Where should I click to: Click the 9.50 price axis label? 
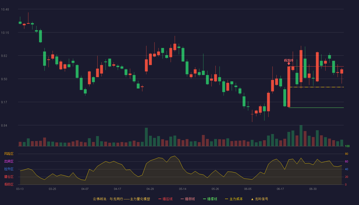point(4,79)
